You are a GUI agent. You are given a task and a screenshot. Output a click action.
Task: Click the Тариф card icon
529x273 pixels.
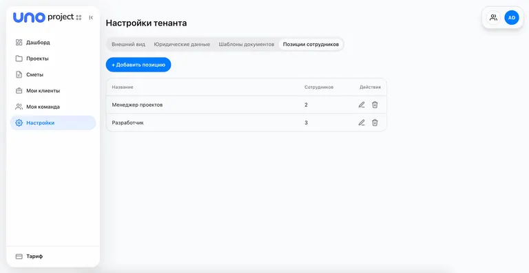click(19, 256)
